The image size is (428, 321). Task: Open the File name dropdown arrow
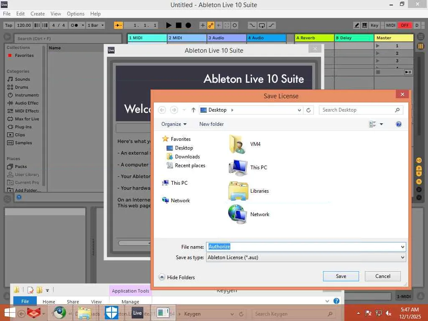403,247
